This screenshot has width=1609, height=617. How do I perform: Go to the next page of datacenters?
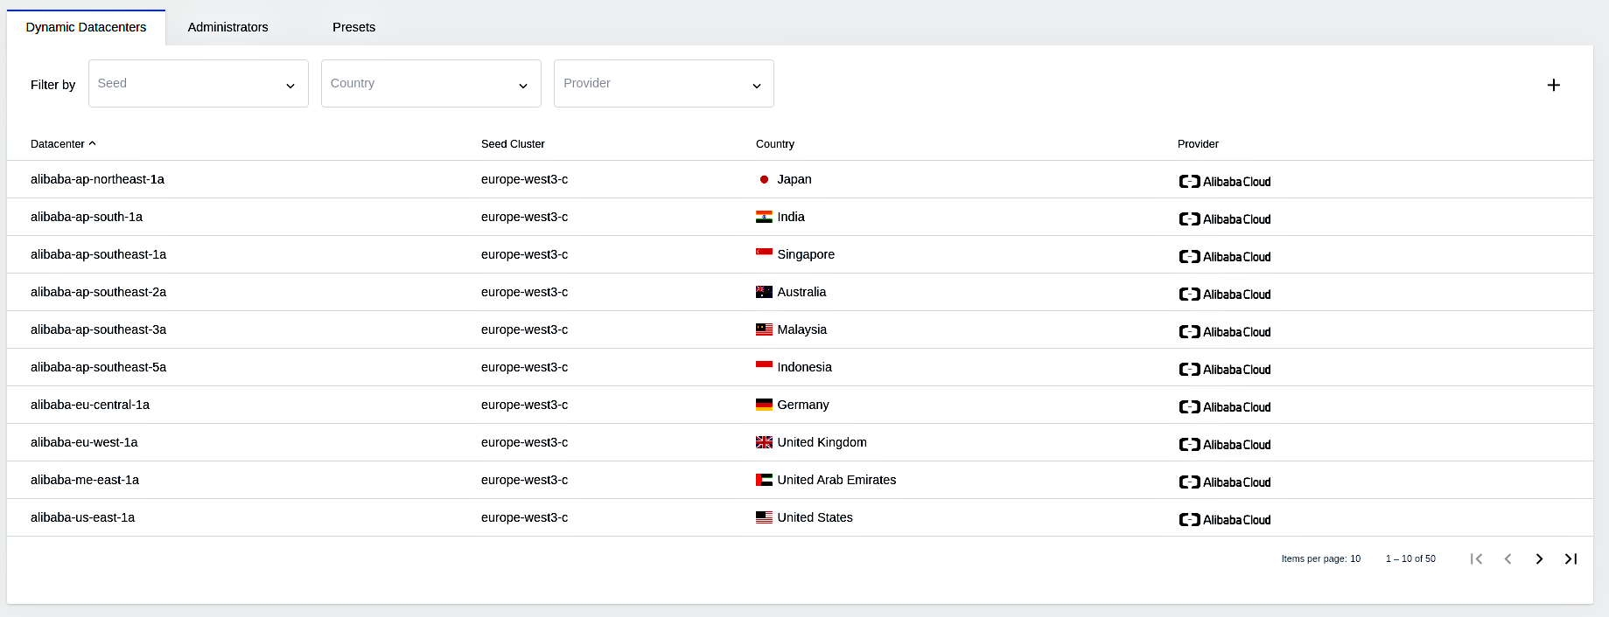click(1539, 558)
